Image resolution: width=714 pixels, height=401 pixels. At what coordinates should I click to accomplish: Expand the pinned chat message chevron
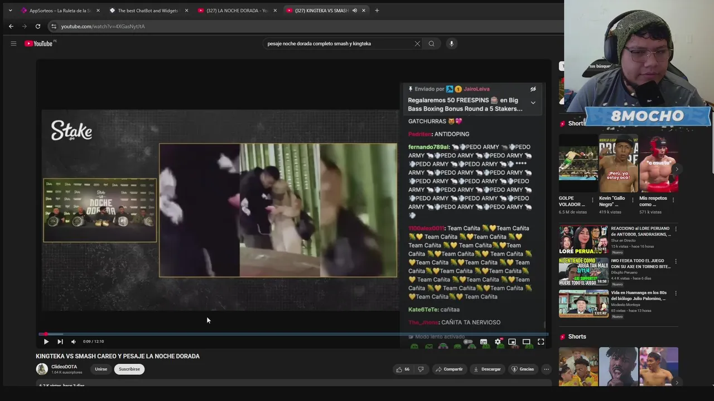pos(533,103)
